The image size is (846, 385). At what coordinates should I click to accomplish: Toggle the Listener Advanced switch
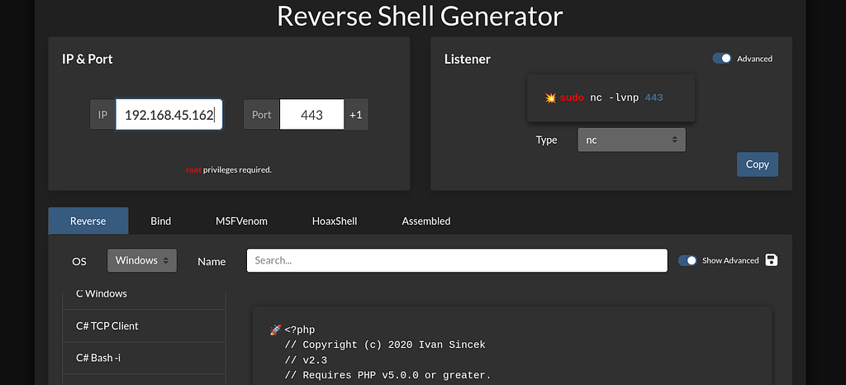pos(722,58)
